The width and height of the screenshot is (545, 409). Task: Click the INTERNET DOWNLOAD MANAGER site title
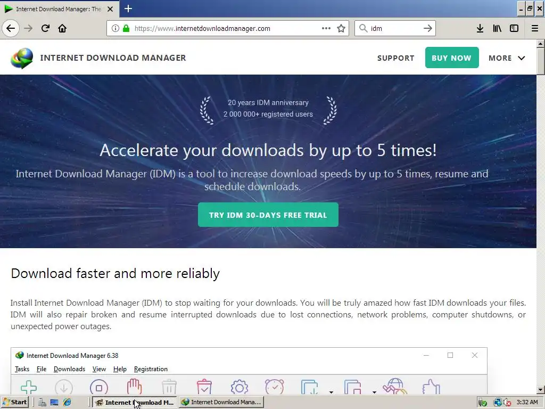click(113, 58)
